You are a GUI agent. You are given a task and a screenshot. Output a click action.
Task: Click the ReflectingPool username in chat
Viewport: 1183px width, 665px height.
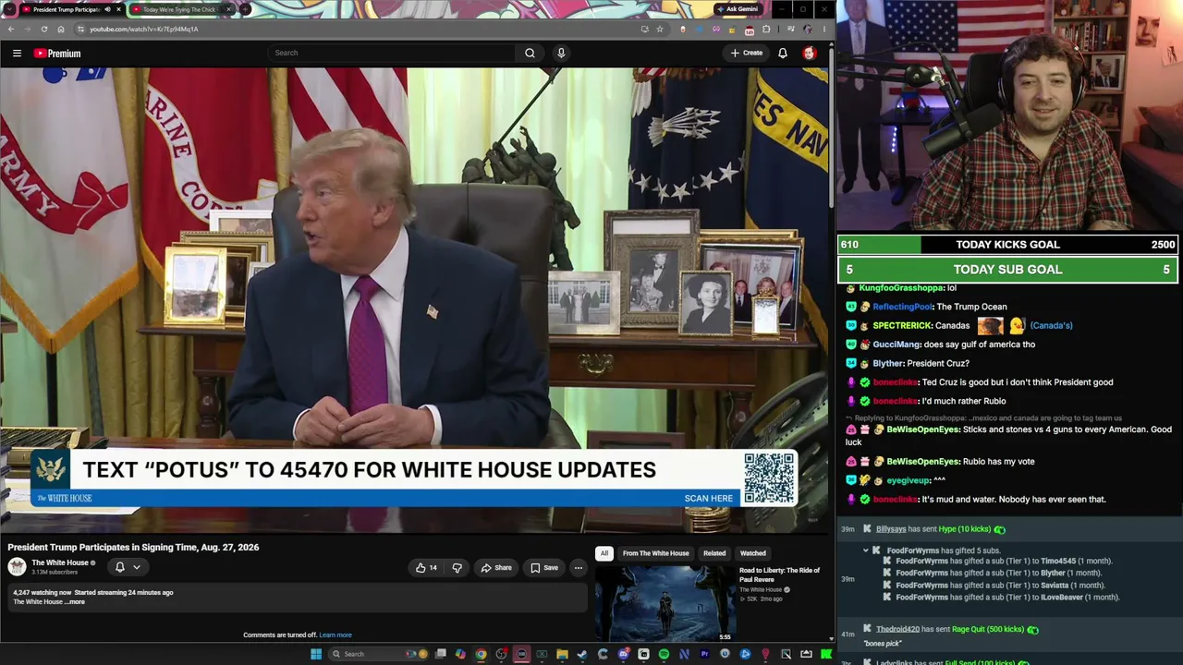pos(903,307)
